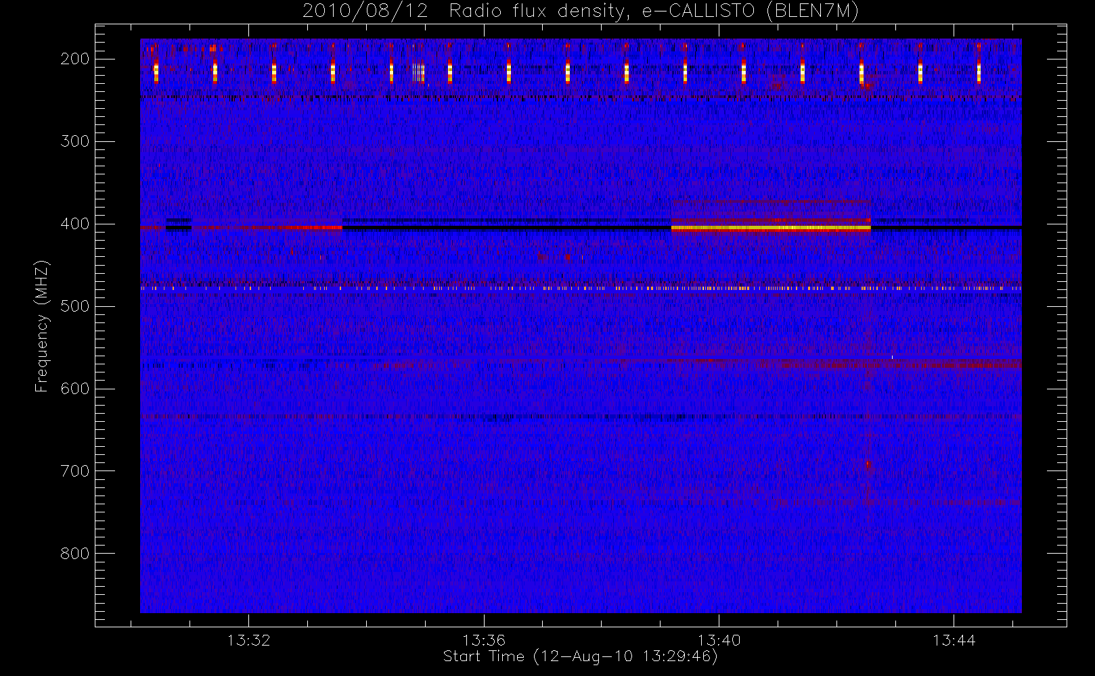Click the 'Frequency (MHZ)' y-axis label
This screenshot has width=1095, height=676.
click(42, 326)
